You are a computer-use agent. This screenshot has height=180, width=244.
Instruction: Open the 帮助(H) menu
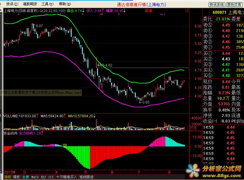click(65, 4)
